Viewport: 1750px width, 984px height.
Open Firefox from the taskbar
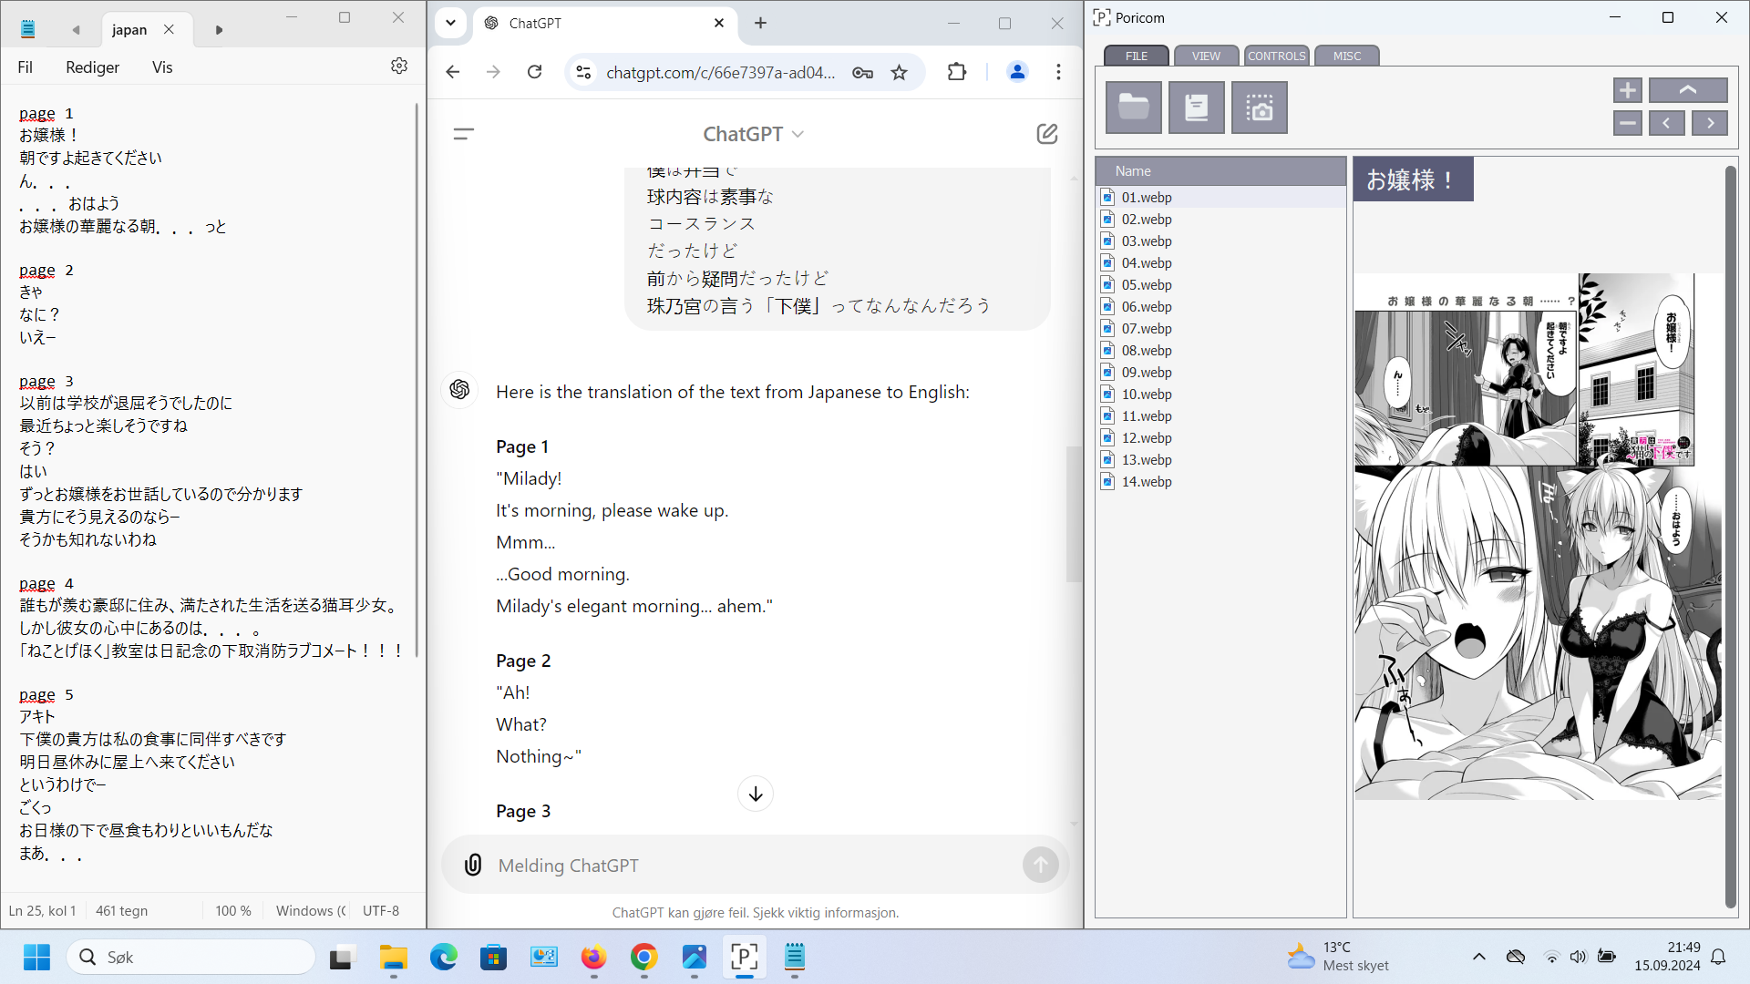[593, 957]
